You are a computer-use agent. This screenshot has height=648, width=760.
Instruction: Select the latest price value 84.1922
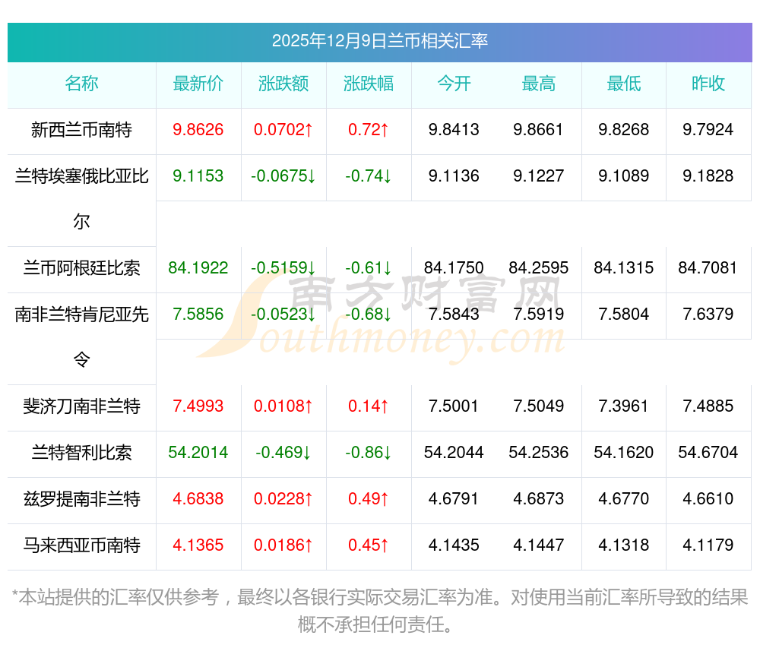coord(198,268)
